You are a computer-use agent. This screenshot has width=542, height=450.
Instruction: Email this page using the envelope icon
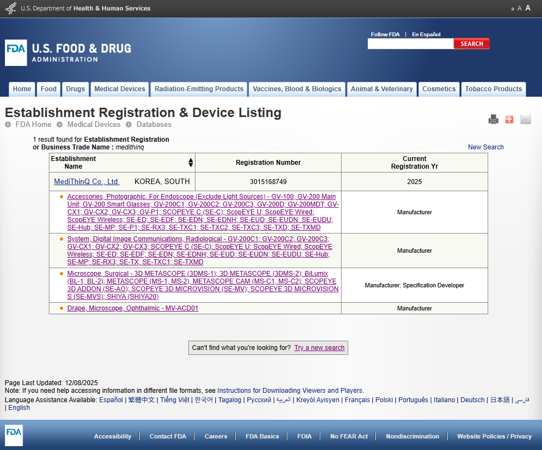pos(526,119)
